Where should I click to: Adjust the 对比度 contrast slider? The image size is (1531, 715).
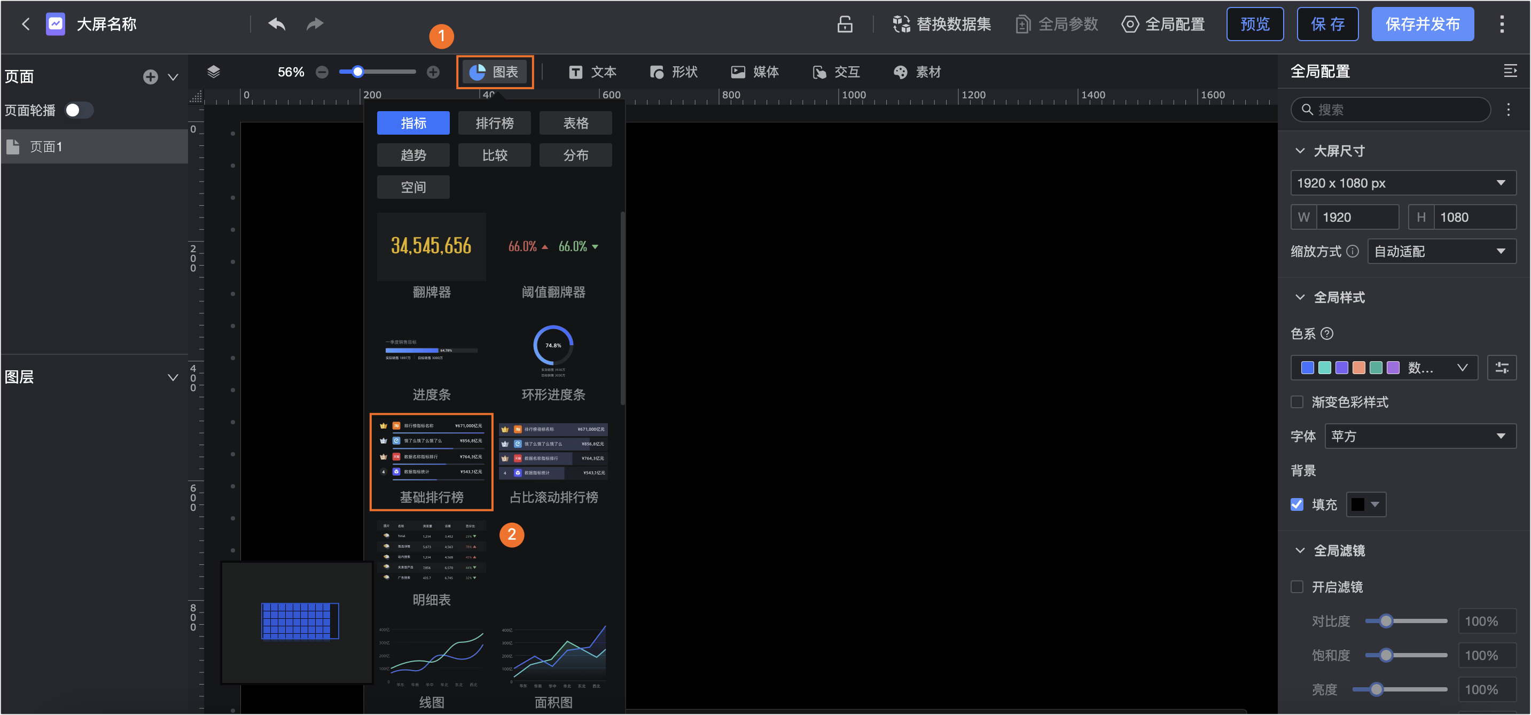click(x=1387, y=620)
